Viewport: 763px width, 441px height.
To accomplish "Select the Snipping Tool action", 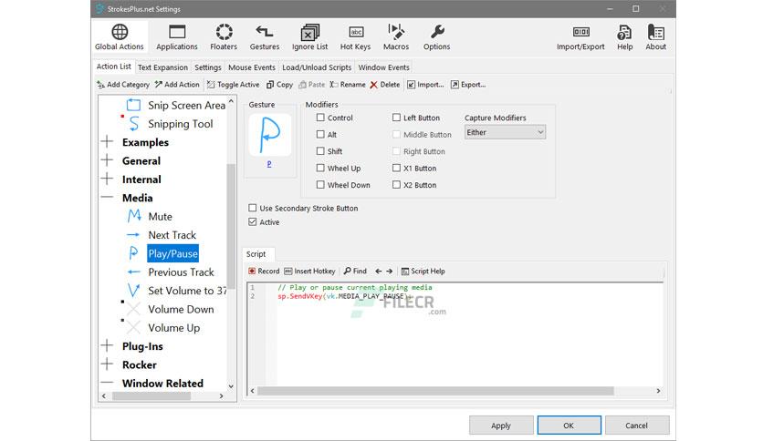I will (181, 124).
